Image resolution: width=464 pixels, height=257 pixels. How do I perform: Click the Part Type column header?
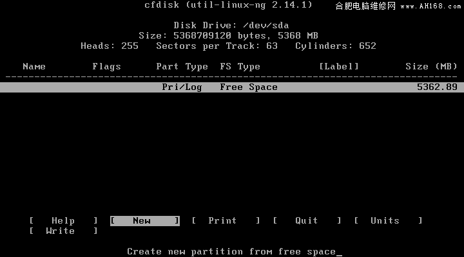point(182,67)
